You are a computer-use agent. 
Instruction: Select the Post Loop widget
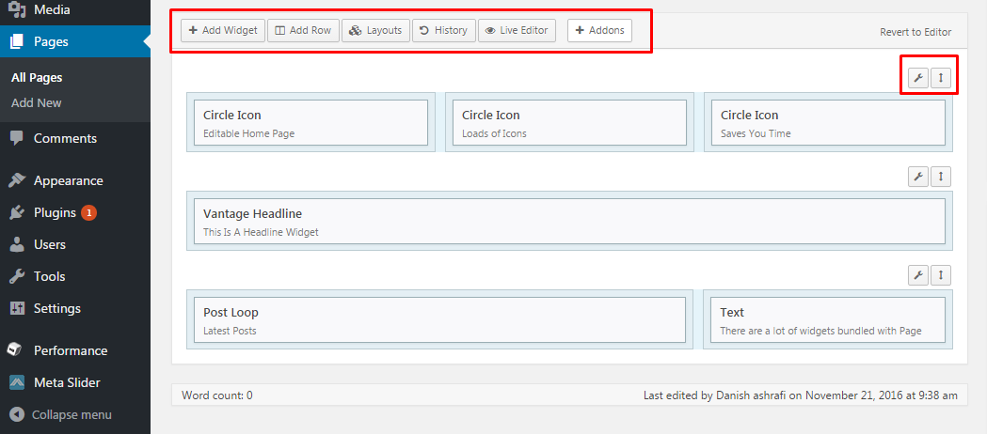click(439, 319)
